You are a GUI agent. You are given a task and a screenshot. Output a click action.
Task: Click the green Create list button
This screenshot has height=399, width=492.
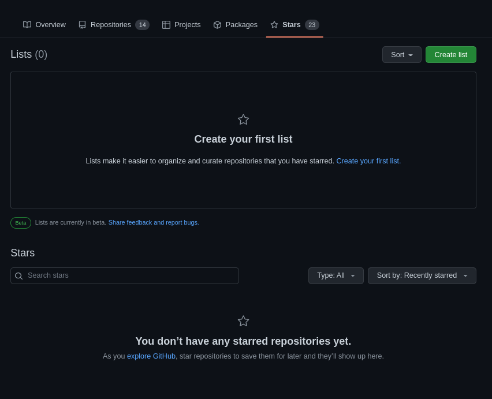tap(451, 55)
